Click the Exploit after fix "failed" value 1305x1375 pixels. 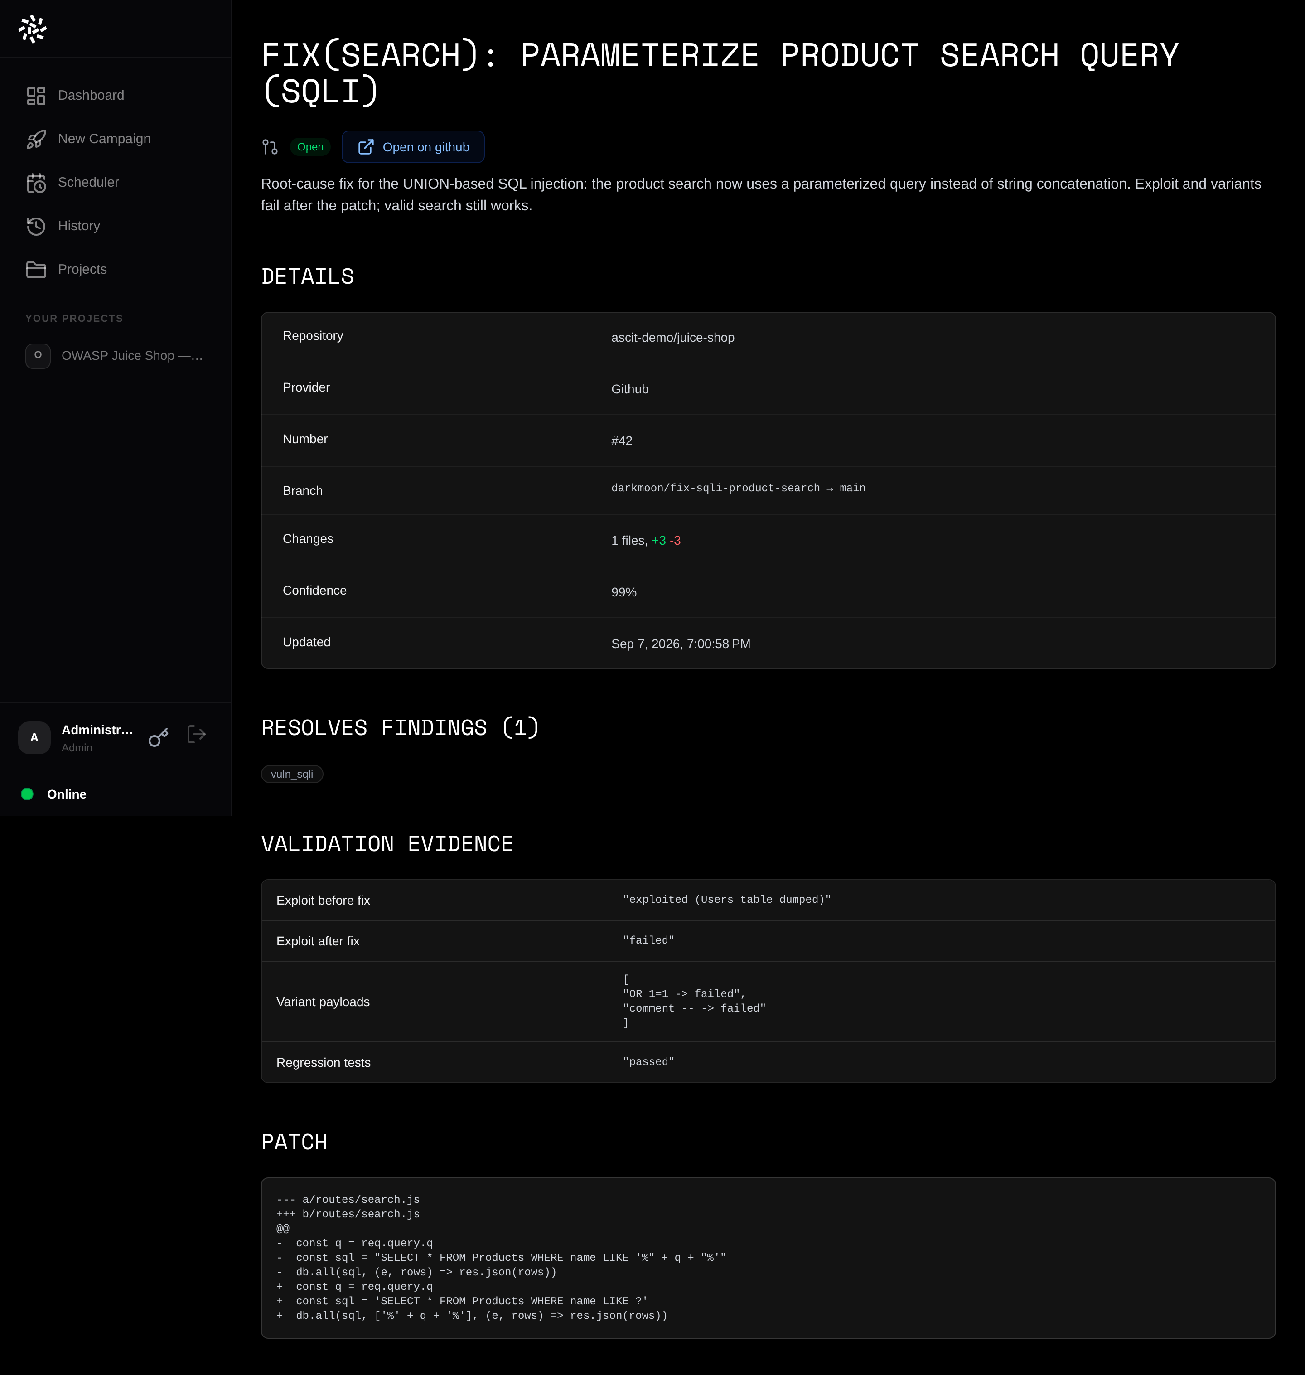click(649, 940)
